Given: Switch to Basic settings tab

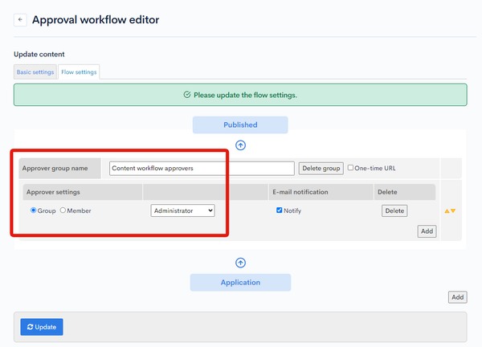Looking at the screenshot, I should (35, 72).
